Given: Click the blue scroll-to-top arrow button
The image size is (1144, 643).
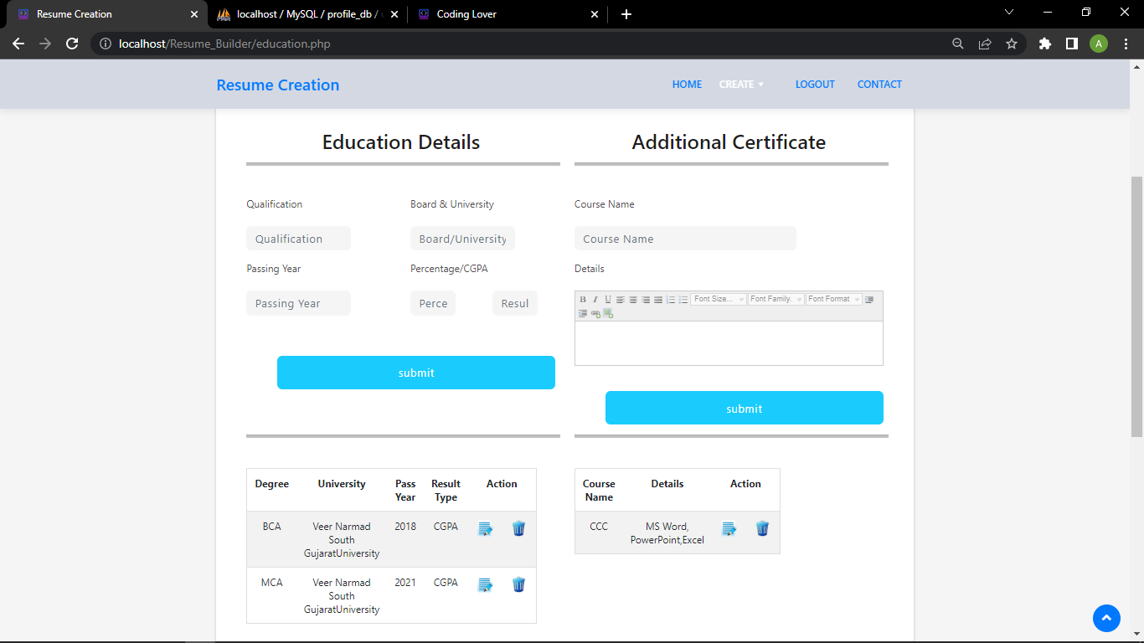Looking at the screenshot, I should (1106, 618).
